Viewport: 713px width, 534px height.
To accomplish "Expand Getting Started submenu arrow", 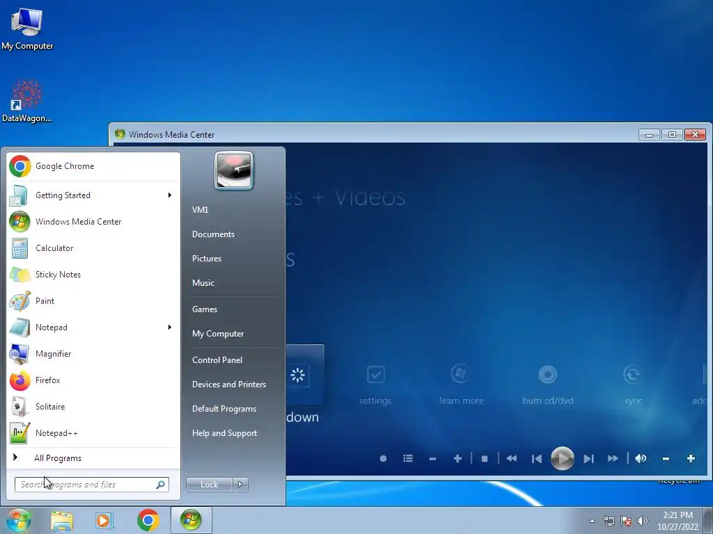I will [170, 195].
